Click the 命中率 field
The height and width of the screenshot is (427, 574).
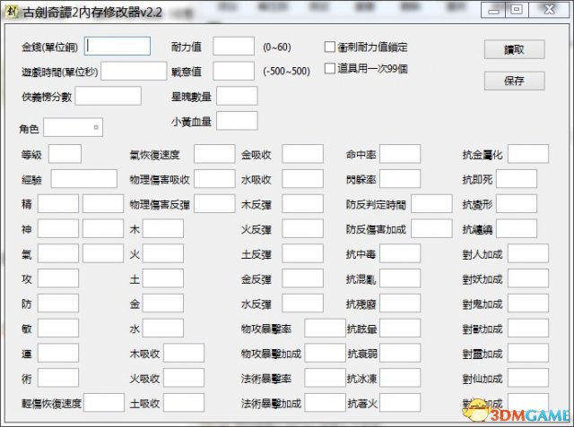400,154
